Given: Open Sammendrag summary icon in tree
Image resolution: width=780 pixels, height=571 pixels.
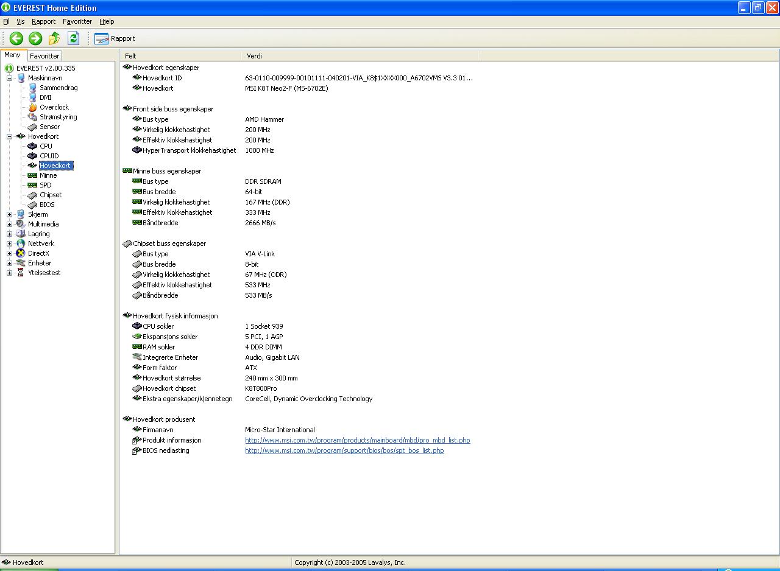Looking at the screenshot, I should point(32,88).
